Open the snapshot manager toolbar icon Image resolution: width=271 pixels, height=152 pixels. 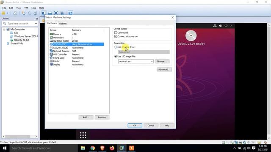[x=36, y=13]
